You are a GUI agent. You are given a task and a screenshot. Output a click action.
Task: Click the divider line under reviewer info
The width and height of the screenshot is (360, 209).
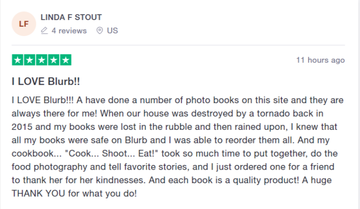178,45
